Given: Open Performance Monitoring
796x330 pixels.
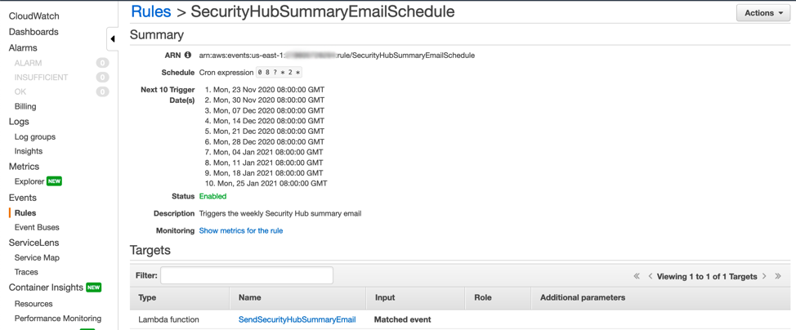Looking at the screenshot, I should pyautogui.click(x=58, y=319).
